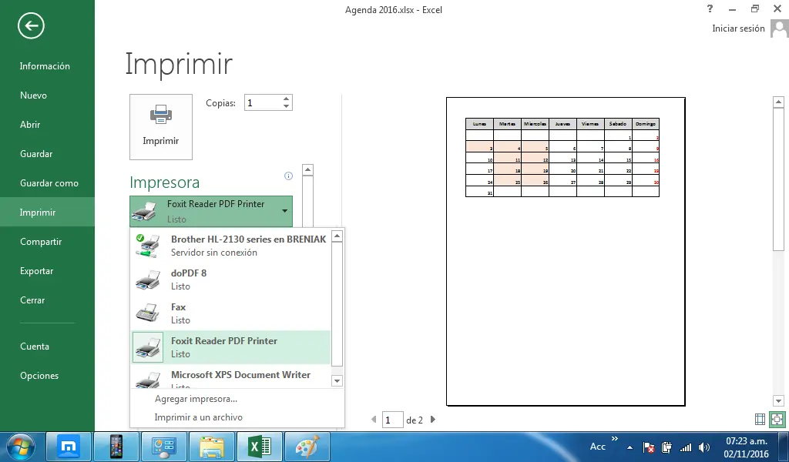
Task: Click Imprimir a un archivo option
Action: pyautogui.click(x=198, y=417)
